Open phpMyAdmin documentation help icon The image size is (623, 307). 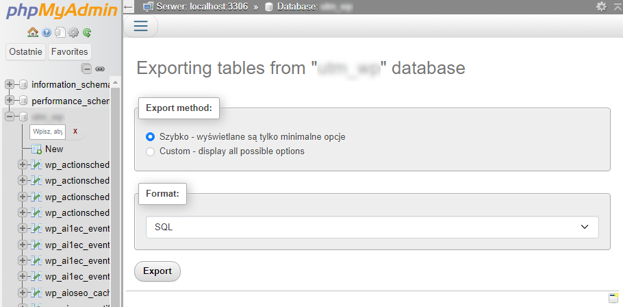click(x=47, y=32)
